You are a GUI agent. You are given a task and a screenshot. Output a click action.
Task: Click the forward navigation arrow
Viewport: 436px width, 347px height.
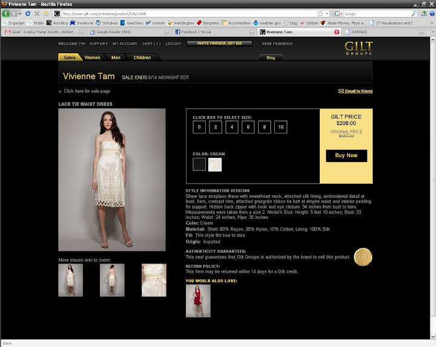pyautogui.click(x=13, y=14)
